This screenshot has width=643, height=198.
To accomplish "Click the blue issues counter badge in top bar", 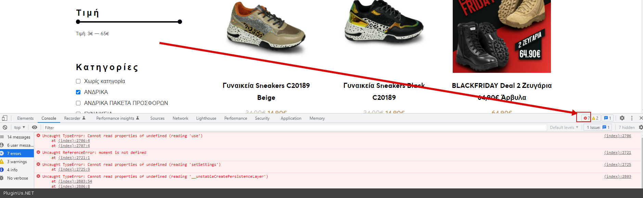I will (607, 118).
